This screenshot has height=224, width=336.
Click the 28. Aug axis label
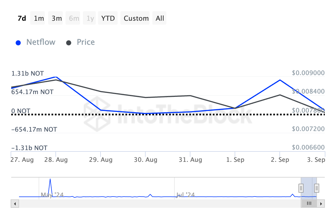56,160
